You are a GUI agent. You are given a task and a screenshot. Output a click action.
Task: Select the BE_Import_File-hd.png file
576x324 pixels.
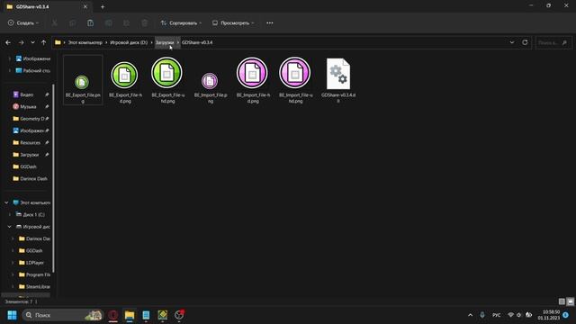click(253, 80)
